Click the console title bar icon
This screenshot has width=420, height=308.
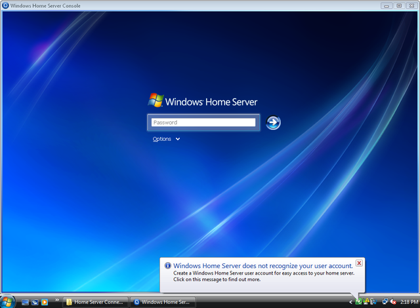point(5,5)
